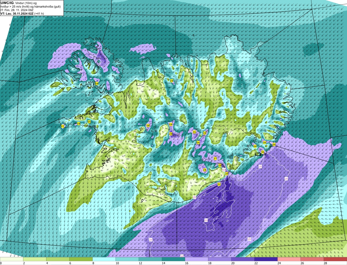The width and height of the screenshot is (347, 265).
Task: Click the lavender 16–18 m/s legend swatch
Action: (197, 259)
